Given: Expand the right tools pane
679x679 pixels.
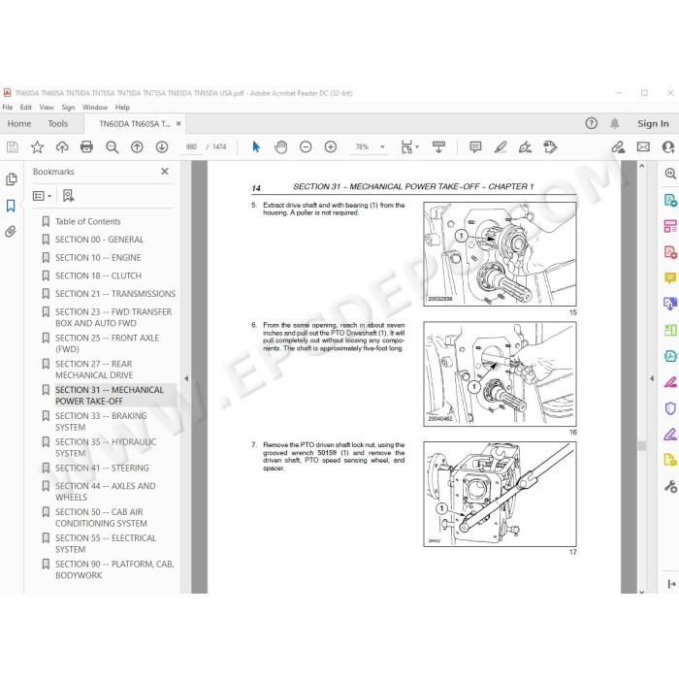Looking at the screenshot, I should 671,584.
